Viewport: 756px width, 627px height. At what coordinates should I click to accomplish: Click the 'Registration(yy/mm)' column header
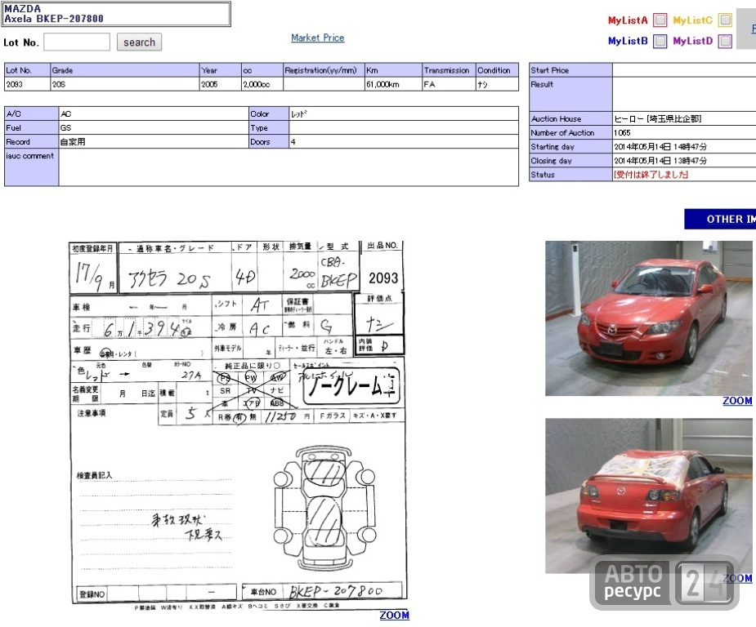[x=324, y=70]
